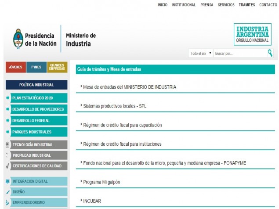
Task: Click the magnifying glass search icon
Action: point(270,53)
